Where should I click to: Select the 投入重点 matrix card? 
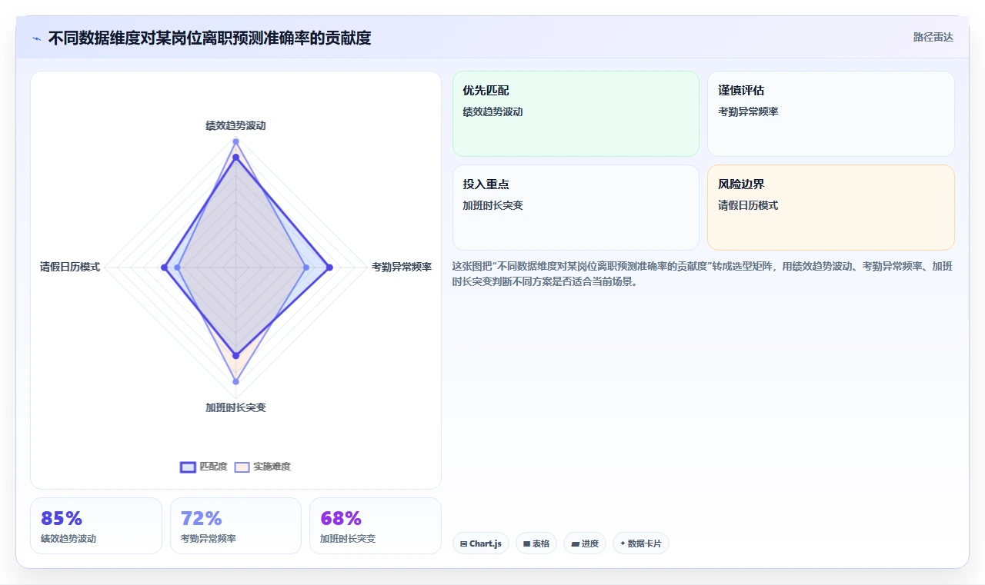pyautogui.click(x=576, y=208)
